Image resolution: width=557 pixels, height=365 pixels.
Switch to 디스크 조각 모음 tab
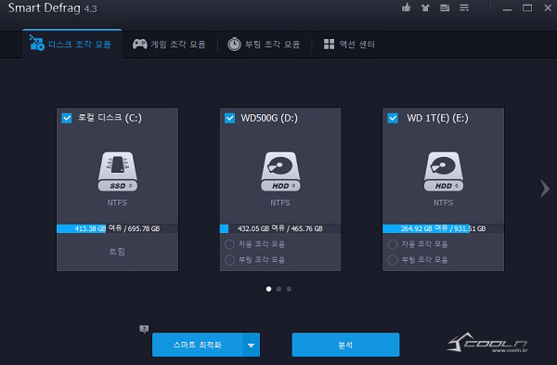point(72,44)
